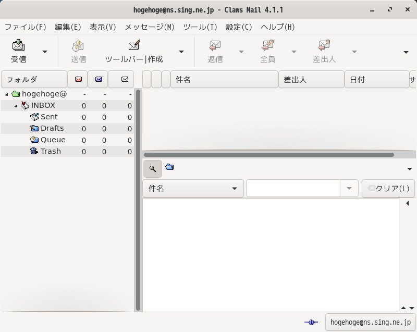Open the search history dropdown arrow
Viewport: 417px width, 332px height.
click(x=349, y=189)
